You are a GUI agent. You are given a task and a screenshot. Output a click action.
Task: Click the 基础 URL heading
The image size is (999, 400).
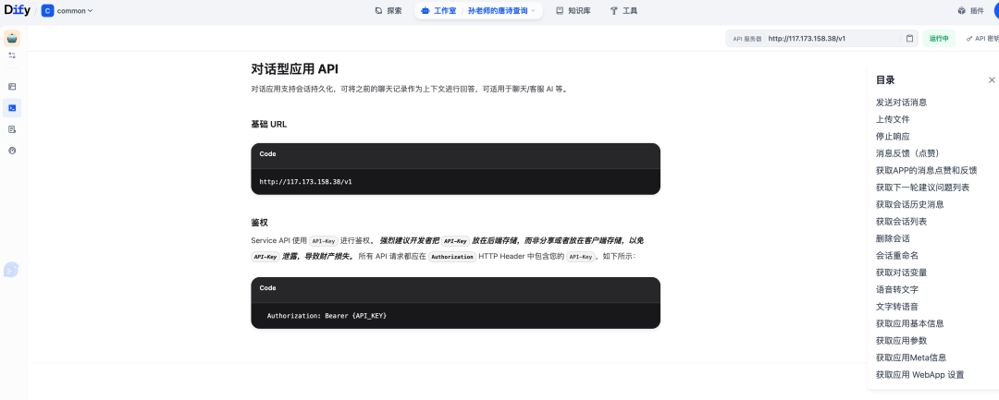coord(269,124)
